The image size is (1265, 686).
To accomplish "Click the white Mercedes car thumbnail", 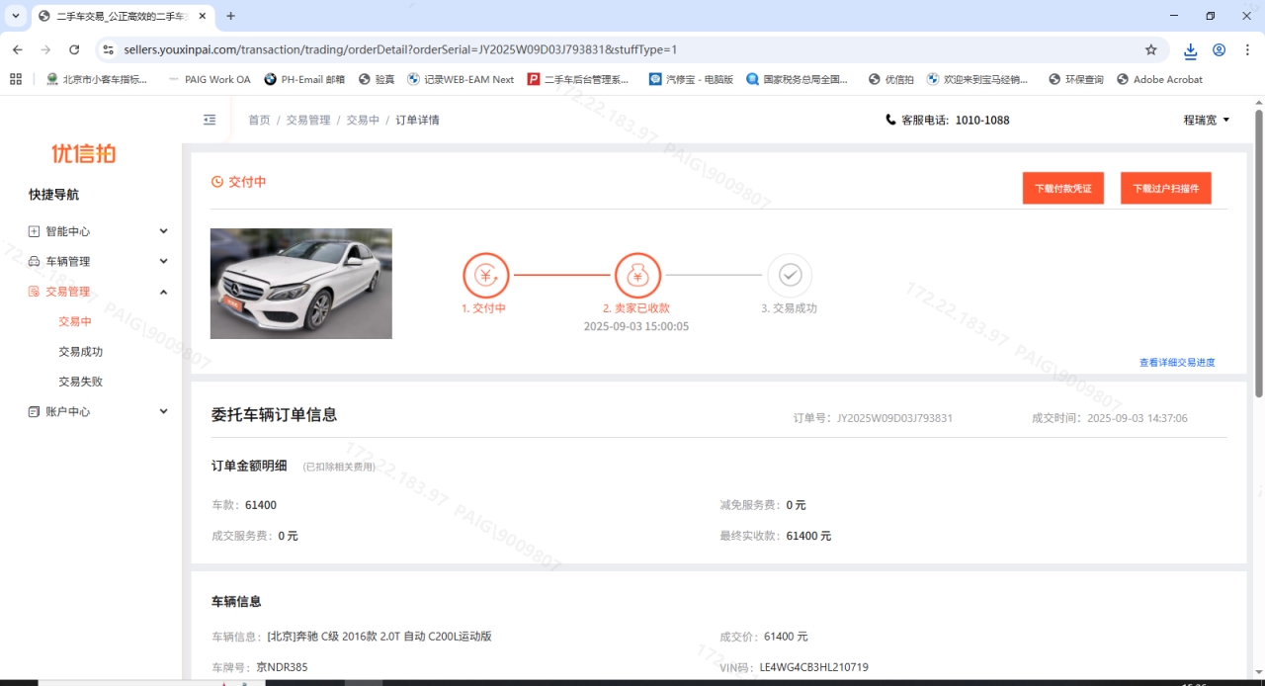I will 300,284.
